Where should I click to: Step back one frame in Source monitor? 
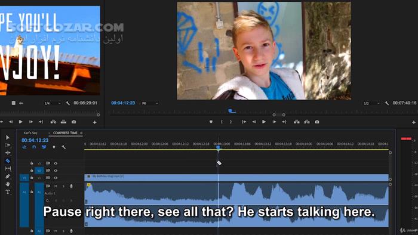pos(11,122)
